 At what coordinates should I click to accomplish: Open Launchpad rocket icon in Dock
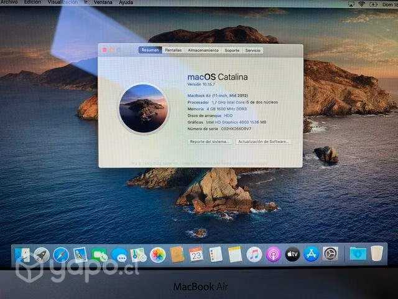pos(42,255)
